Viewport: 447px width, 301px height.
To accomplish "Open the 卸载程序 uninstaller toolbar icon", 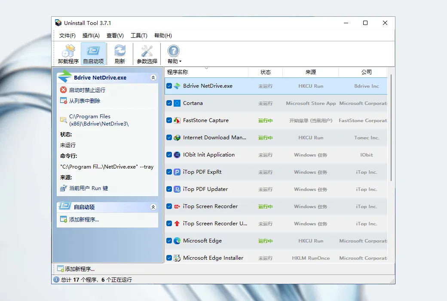I will coord(68,51).
